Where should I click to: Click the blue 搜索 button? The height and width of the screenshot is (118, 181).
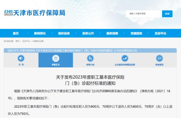pyautogui.click(x=167, y=14)
